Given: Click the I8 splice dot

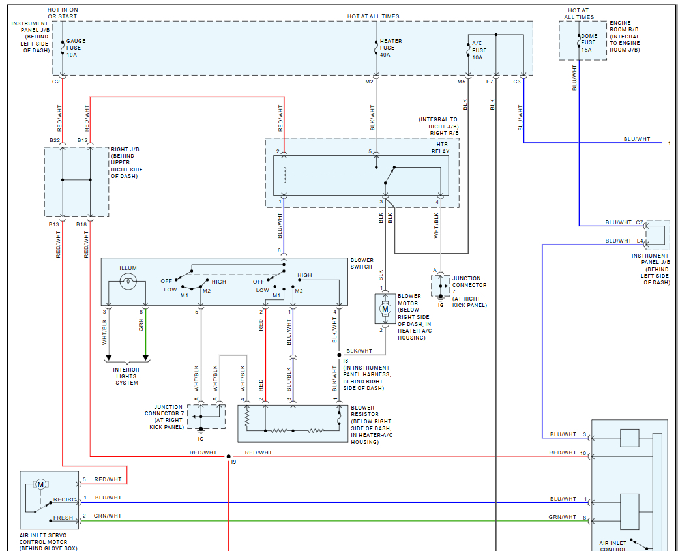Looking at the screenshot, I should click(x=340, y=355).
